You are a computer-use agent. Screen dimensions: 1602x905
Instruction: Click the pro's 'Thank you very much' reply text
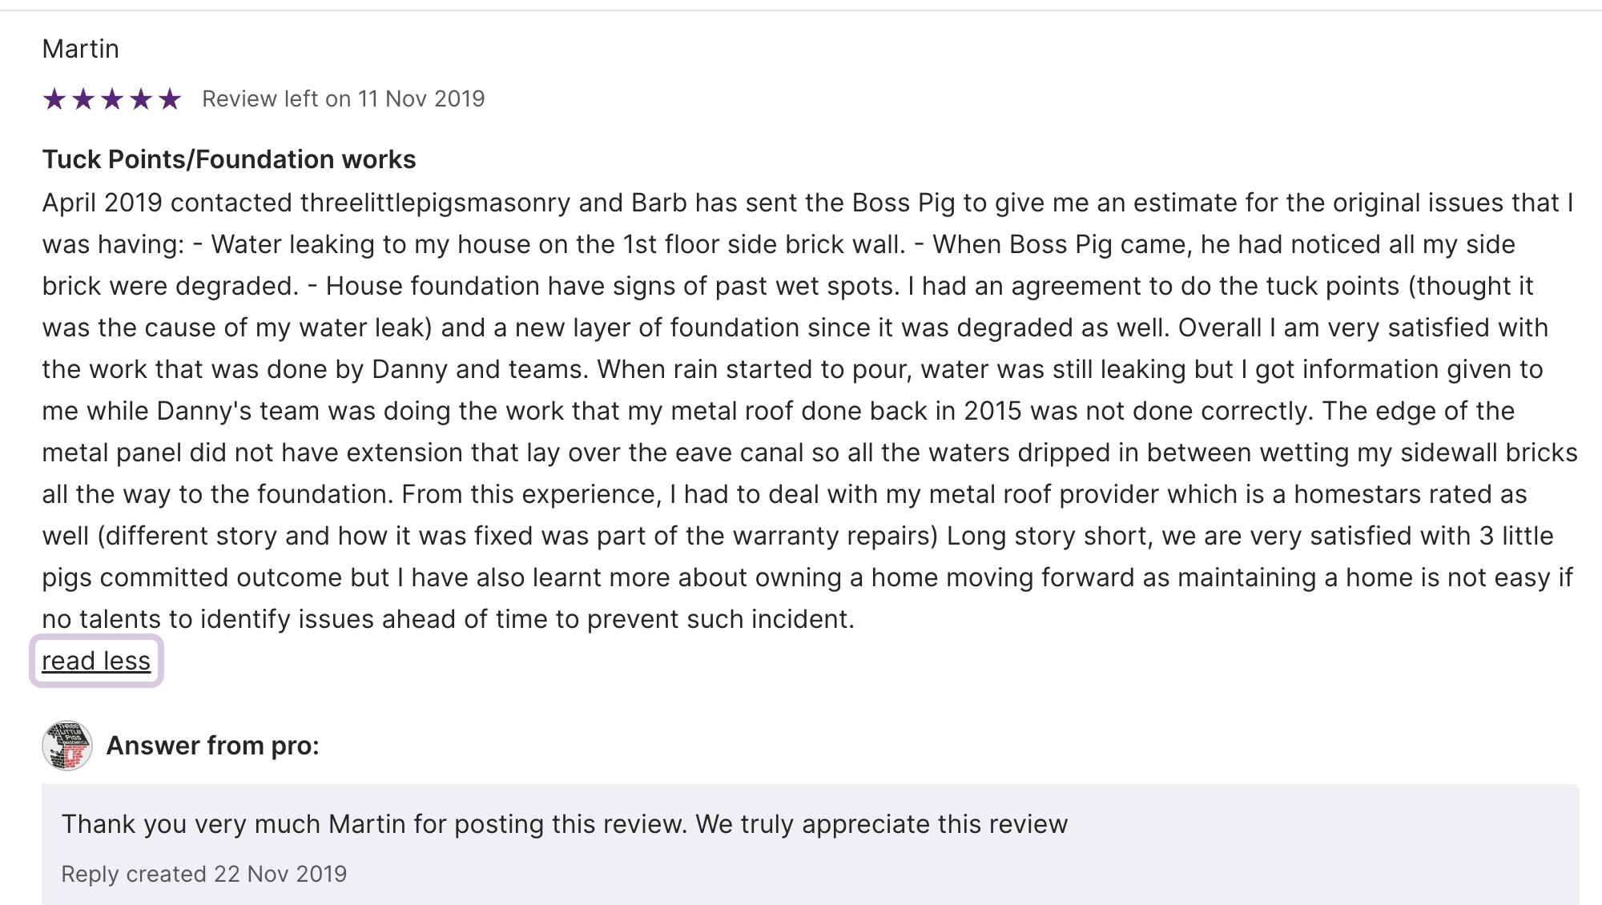564,824
